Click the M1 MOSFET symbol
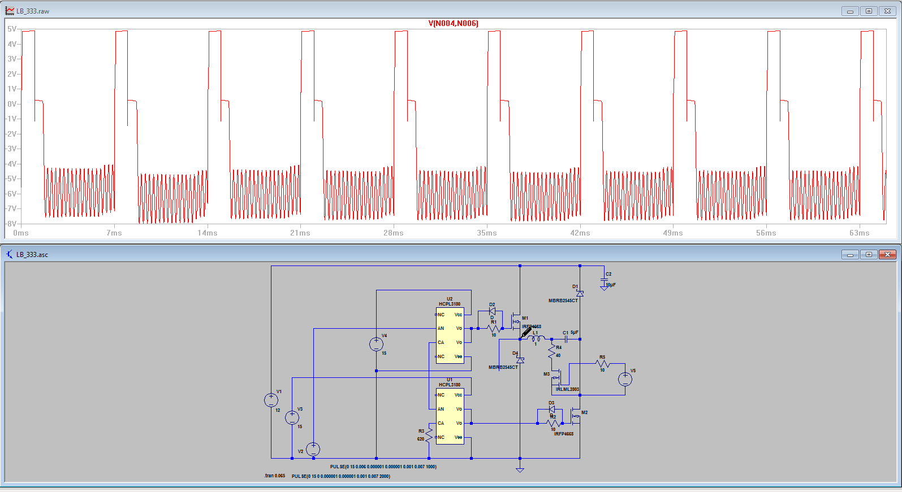This screenshot has width=902, height=492. [x=516, y=321]
